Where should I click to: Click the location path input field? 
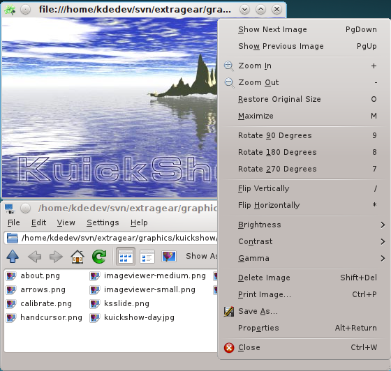click(111, 238)
